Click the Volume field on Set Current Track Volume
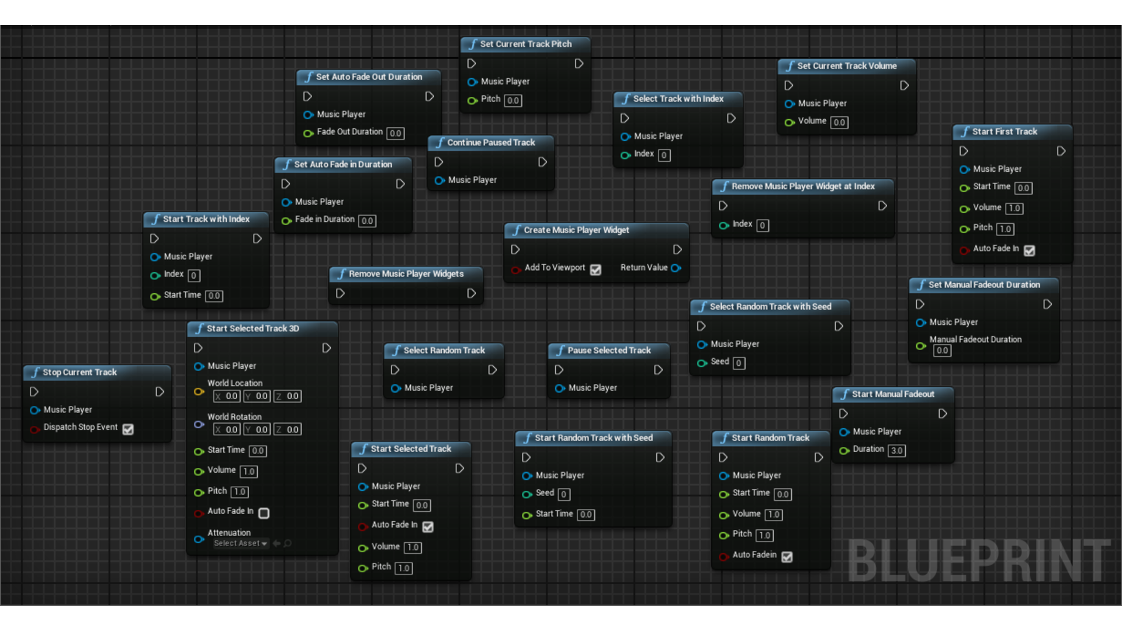Viewport: 1122px width, 631px height. coord(839,122)
